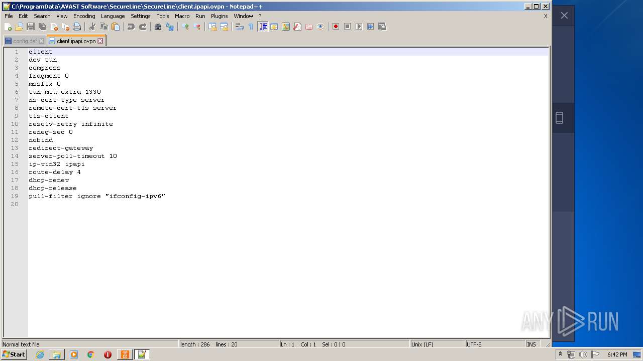Save the current file using Save icon
The image size is (643, 361).
(x=31, y=27)
